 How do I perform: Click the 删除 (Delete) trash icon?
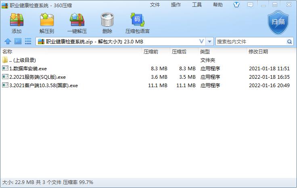coord(107,20)
